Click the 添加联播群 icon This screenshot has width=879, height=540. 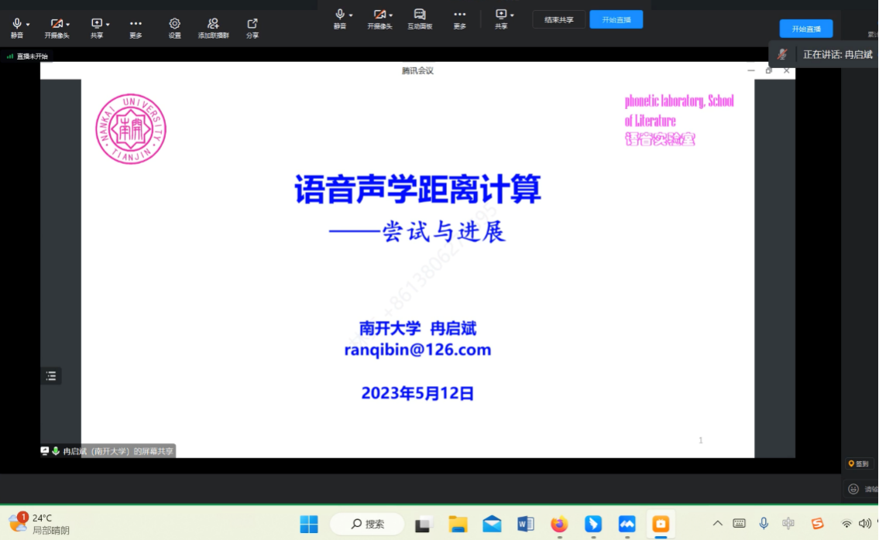point(213,24)
